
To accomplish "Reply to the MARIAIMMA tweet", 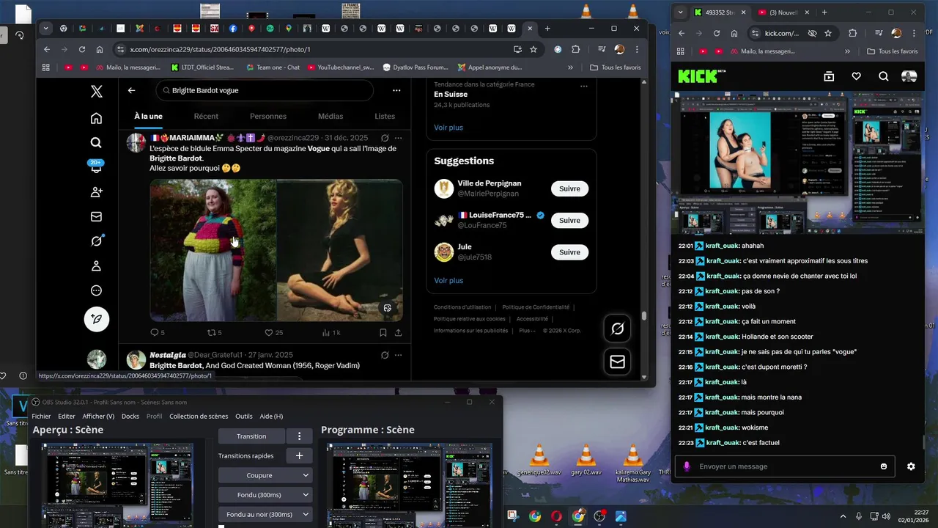I will tap(158, 332).
